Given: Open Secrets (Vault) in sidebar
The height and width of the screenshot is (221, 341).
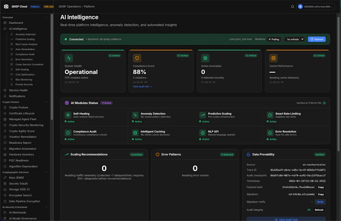Looking at the screenshot, I should [x=18, y=184].
